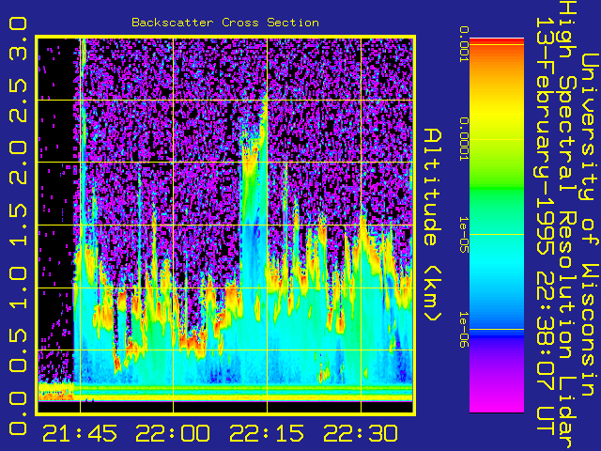This screenshot has width=601, height=451.
Task: Click the 0.0001 color scale label
Action: pyautogui.click(x=464, y=139)
